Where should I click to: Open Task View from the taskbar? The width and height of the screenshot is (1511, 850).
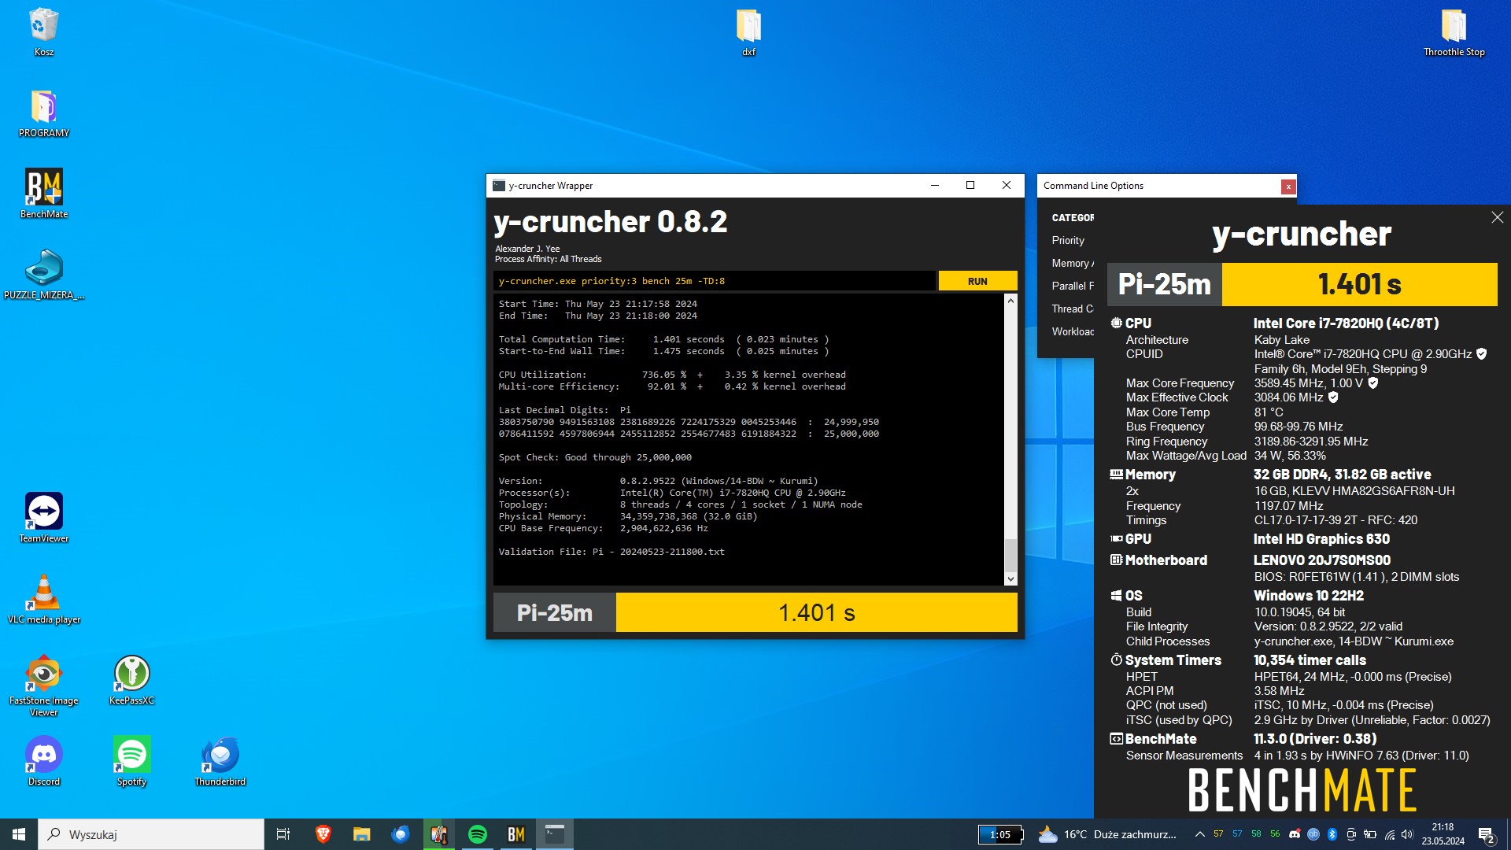(x=283, y=834)
